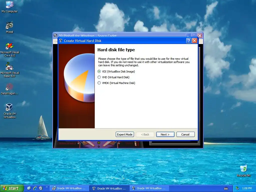256x192 pixels.
Task: Select Oracle VM VirtualBox desktop shortcut
Action: pyautogui.click(x=9, y=111)
